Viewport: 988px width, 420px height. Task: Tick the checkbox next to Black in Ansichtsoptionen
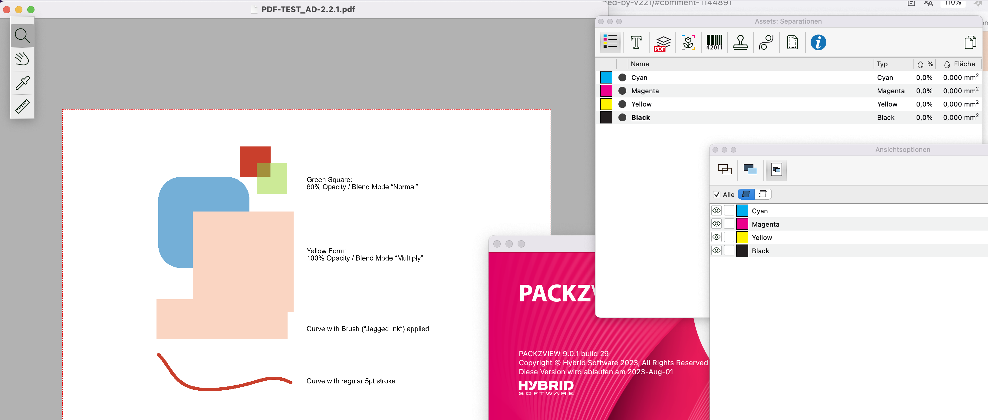tap(729, 251)
